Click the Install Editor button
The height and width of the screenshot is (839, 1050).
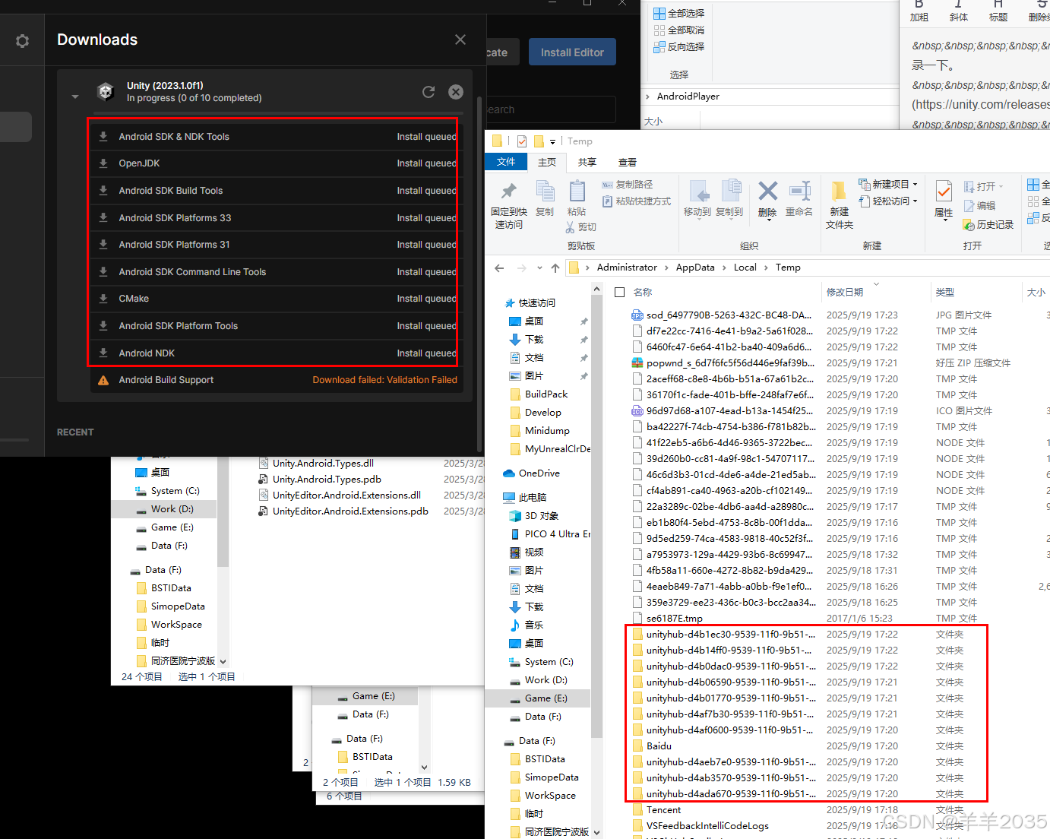tap(572, 52)
